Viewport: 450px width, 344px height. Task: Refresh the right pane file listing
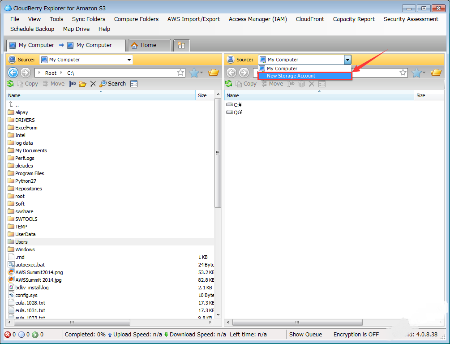point(229,84)
